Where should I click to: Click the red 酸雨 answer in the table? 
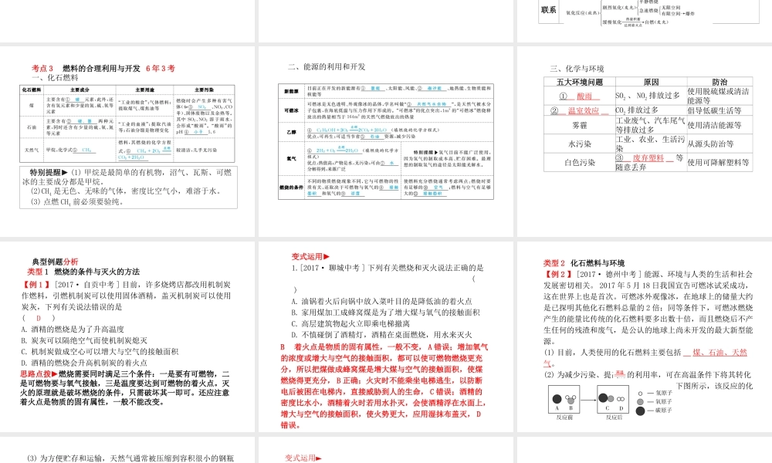[x=584, y=96]
